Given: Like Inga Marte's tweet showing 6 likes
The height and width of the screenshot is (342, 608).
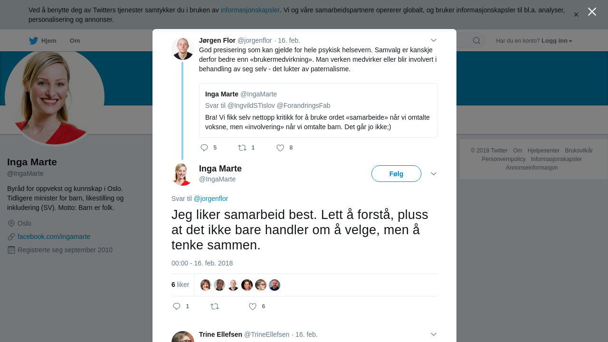Looking at the screenshot, I should 253,306.
